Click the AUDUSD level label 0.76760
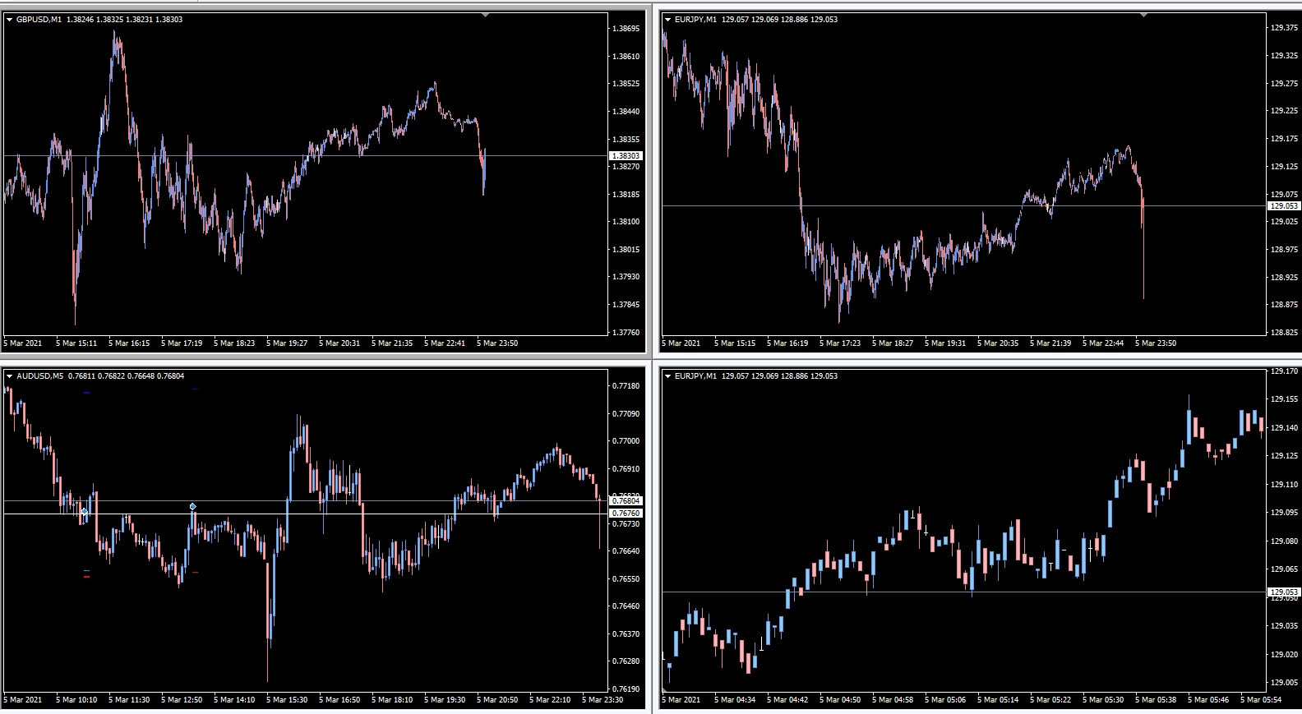 [626, 514]
